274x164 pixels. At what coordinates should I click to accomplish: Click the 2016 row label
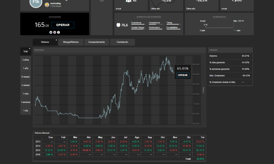click(x=38, y=154)
